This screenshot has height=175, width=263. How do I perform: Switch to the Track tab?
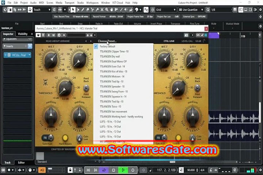[x=7, y=163]
